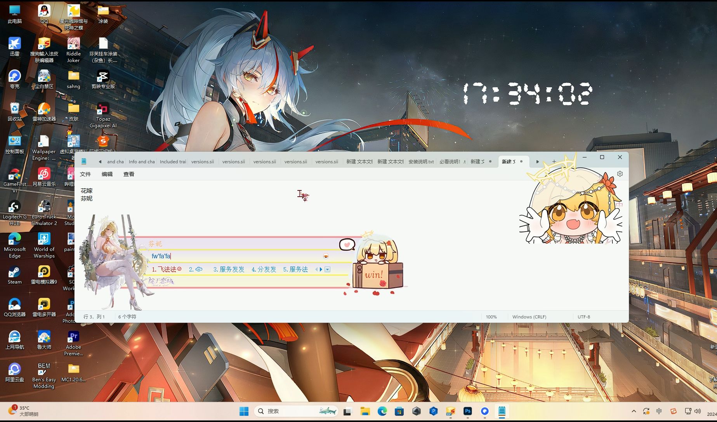The width and height of the screenshot is (717, 422).
Task: Open Photoshop from the taskbar
Action: click(x=467, y=411)
